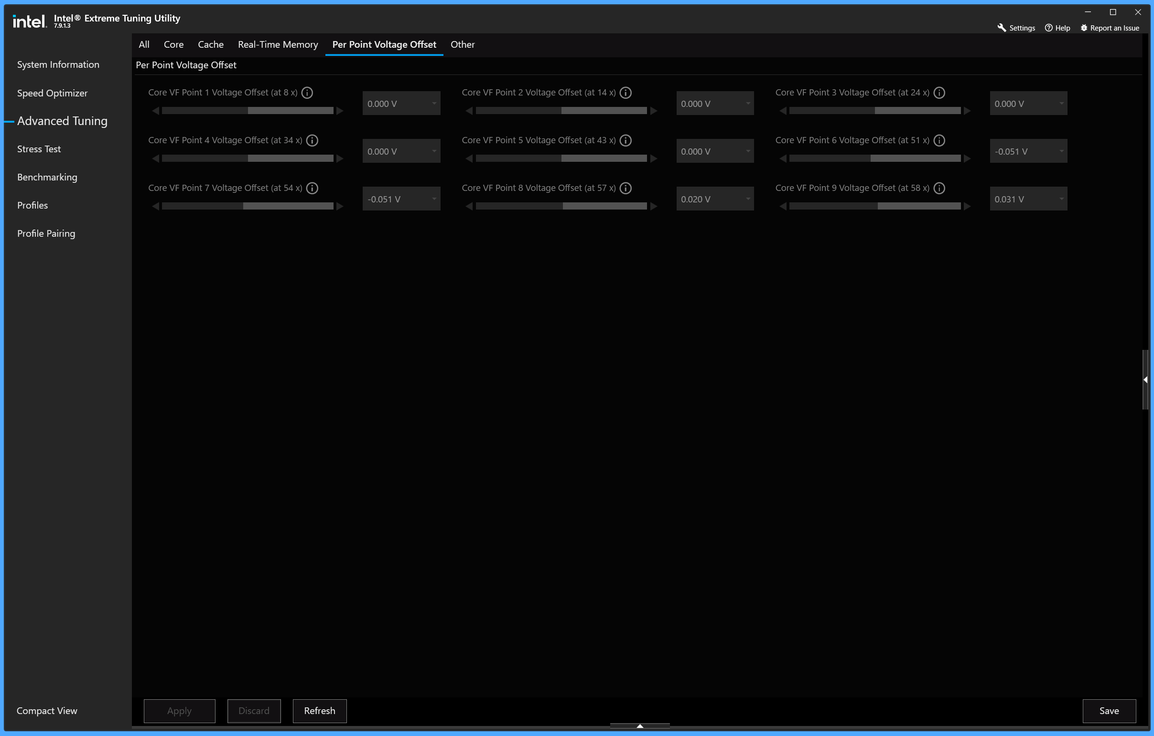Viewport: 1154px width, 736px height.
Task: Decrease VF Point 9 offset with left arrow
Action: pyautogui.click(x=783, y=206)
